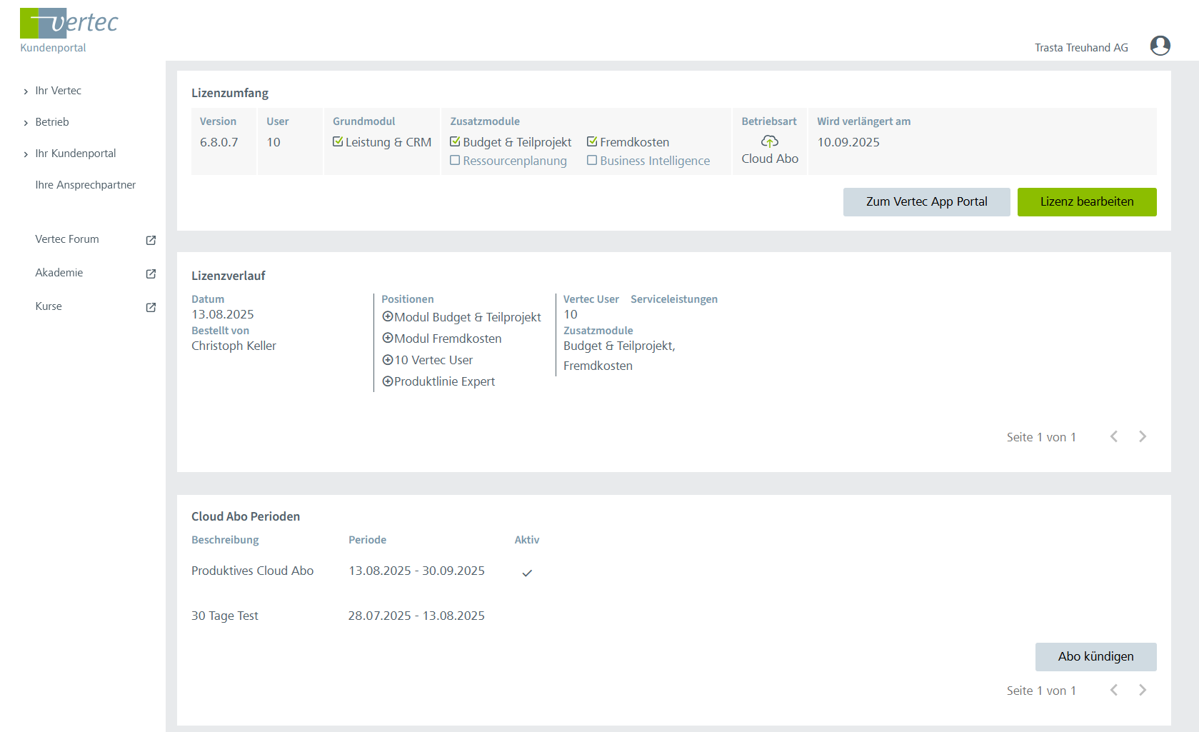Image resolution: width=1199 pixels, height=732 pixels.
Task: Click active checkmark for Produktives Cloud Abo
Action: tap(527, 573)
